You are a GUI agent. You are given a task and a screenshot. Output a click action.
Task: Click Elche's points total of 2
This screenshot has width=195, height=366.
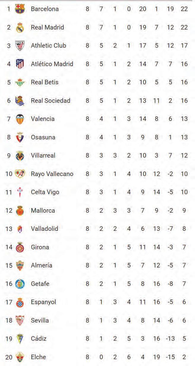point(184,357)
